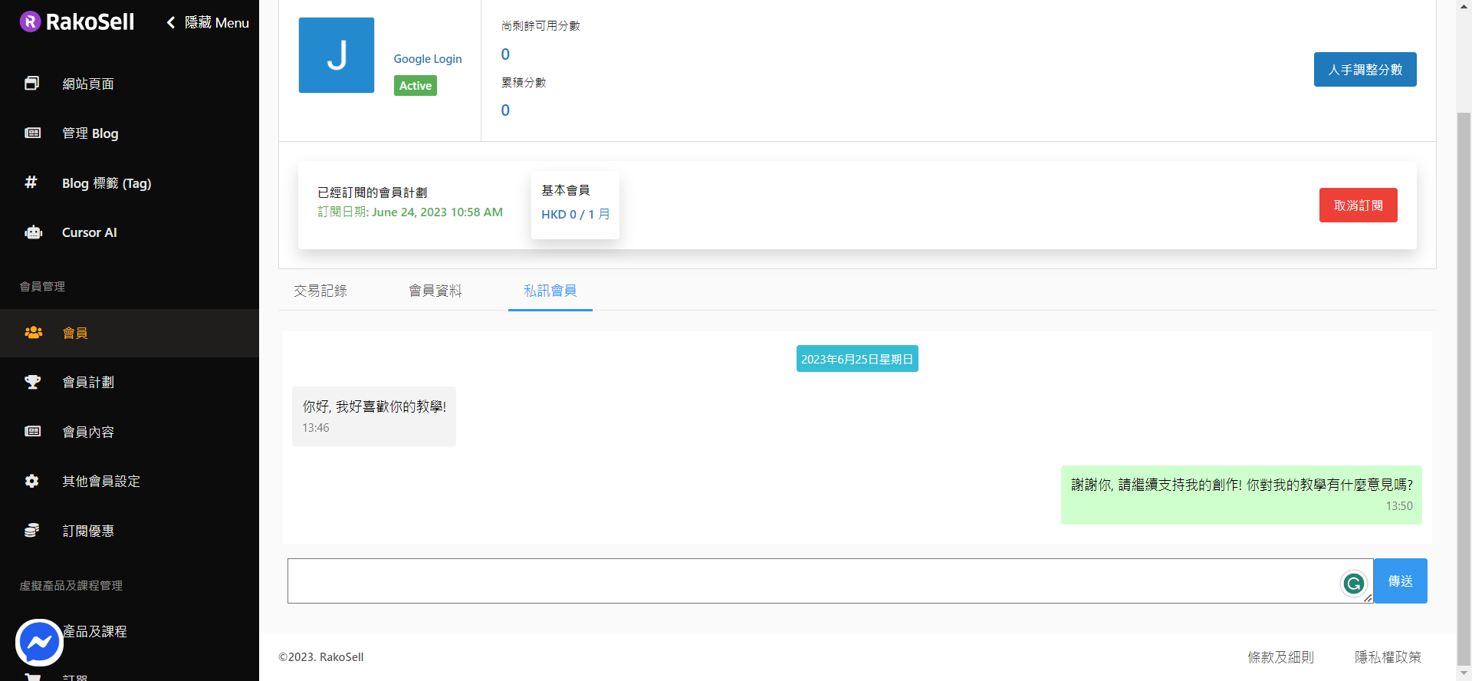Switch to the 會員資料 tab
The height and width of the screenshot is (681, 1472).
tap(435, 291)
